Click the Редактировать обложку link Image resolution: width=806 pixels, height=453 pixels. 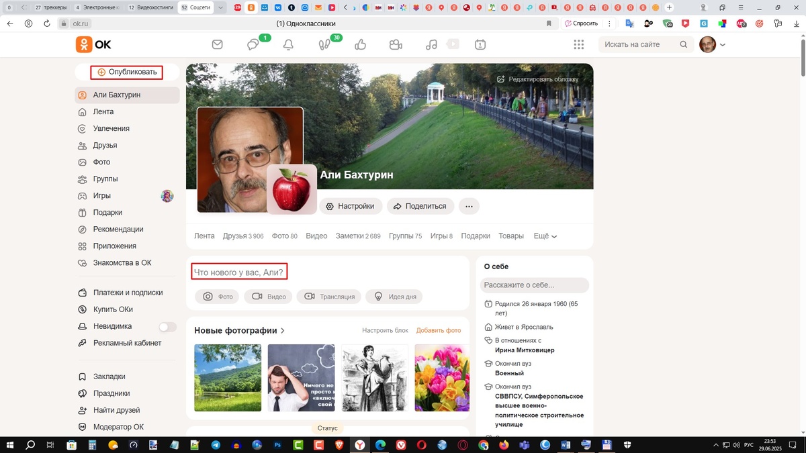click(537, 79)
